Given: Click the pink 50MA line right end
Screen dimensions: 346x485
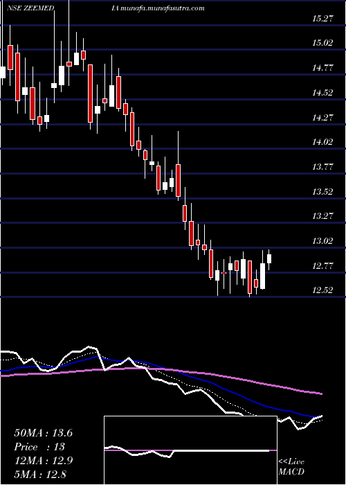Looking at the screenshot, I should (321, 394).
